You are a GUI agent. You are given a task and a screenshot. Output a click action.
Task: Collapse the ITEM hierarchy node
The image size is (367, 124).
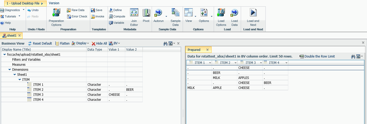coord(20,80)
